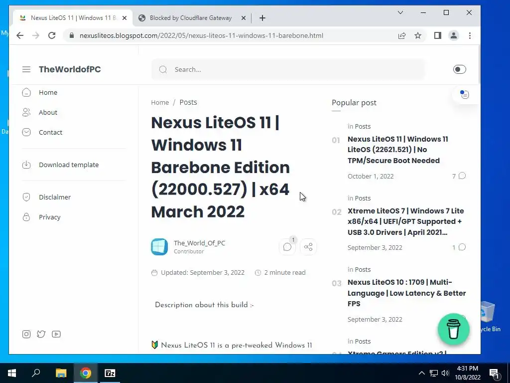Click the October 1, 2022 date text
The image size is (510, 383).
(x=371, y=176)
